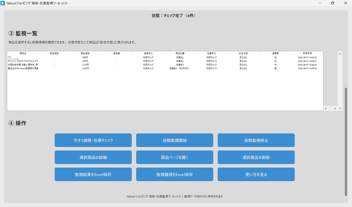Image resolution: width=352 pixels, height=207 pixels.
Task: Click the 取得日時 column header
Action: click(x=307, y=53)
